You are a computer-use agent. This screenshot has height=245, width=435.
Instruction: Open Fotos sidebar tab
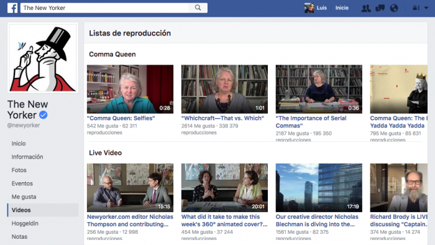point(19,170)
